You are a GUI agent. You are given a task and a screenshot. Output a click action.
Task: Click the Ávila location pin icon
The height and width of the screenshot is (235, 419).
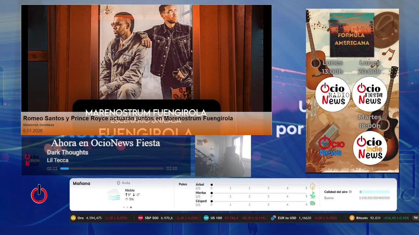(118, 183)
